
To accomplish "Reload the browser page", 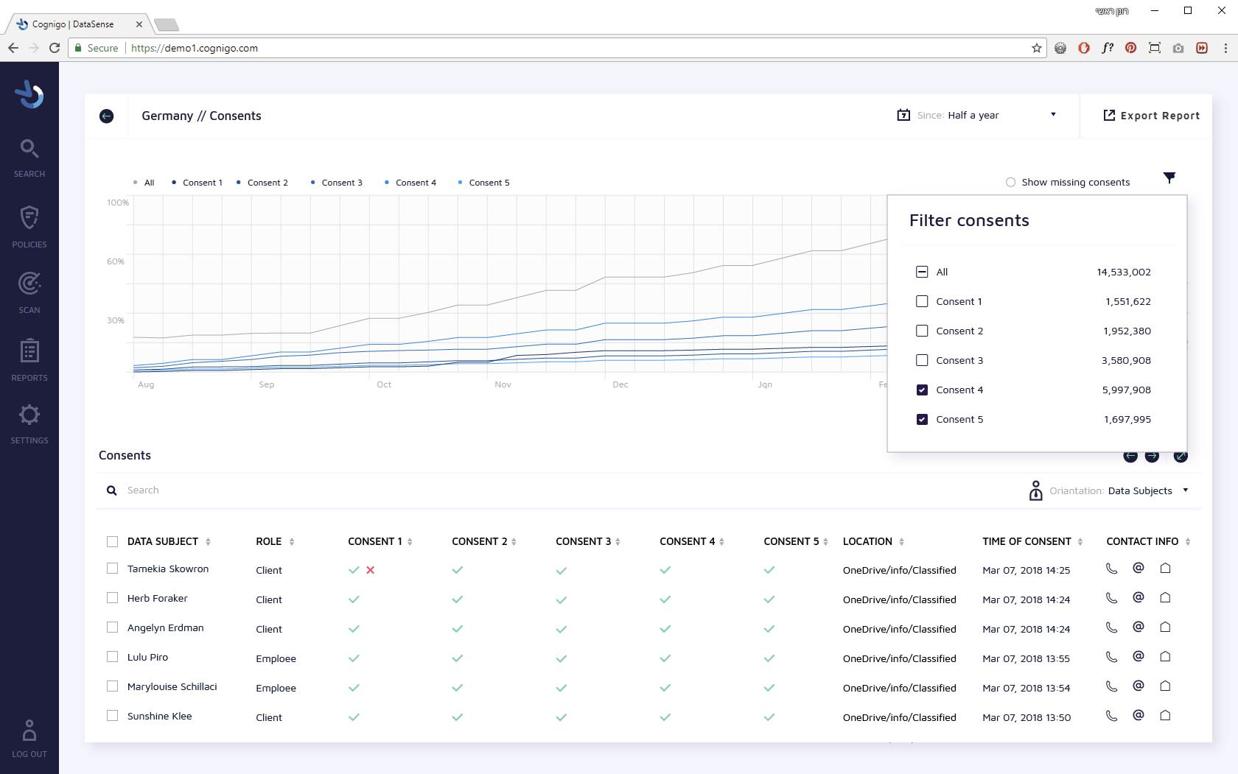I will [x=55, y=48].
